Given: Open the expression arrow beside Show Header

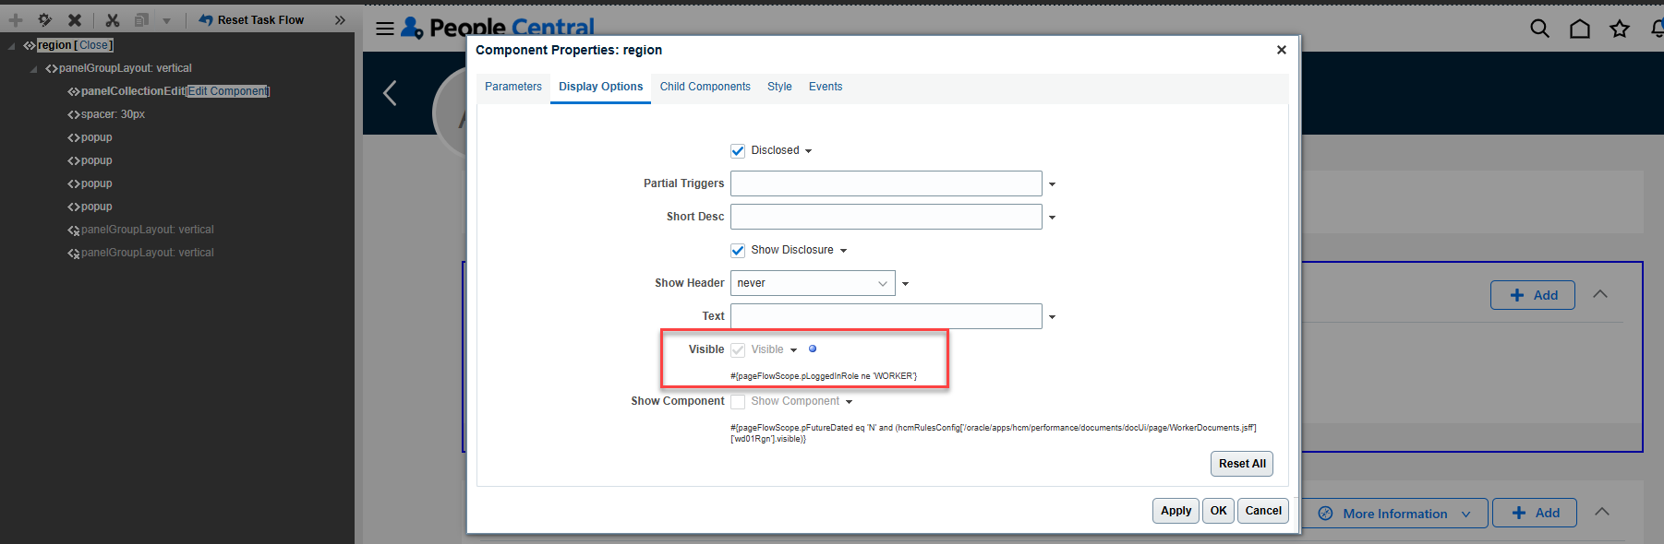Looking at the screenshot, I should pos(905,284).
